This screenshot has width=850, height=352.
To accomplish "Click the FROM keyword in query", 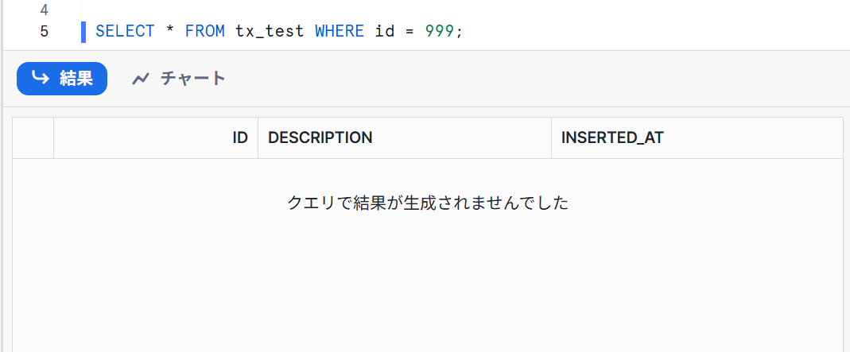I will [x=205, y=32].
